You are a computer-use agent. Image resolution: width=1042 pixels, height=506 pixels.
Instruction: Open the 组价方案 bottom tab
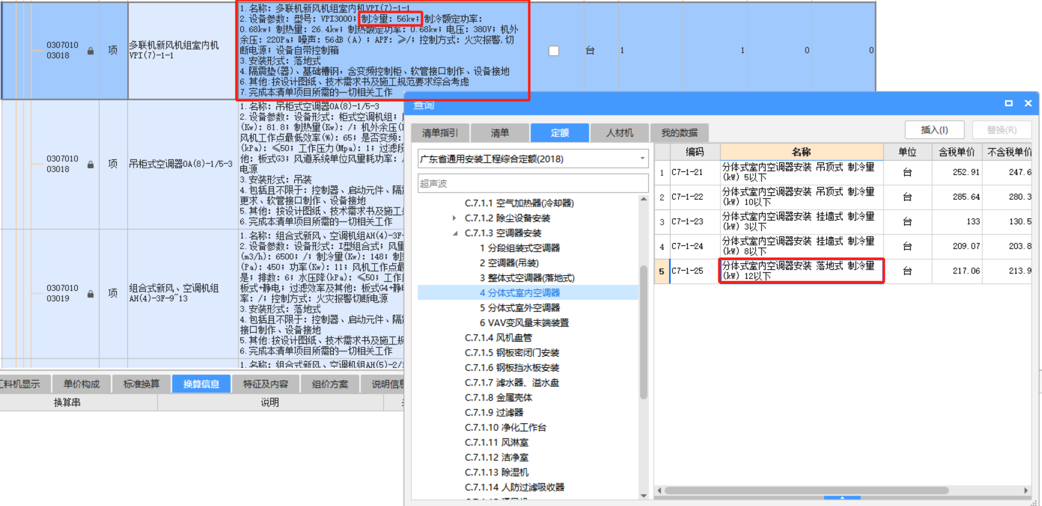tap(330, 384)
